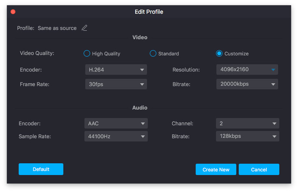Open the video Encoder H.264 dropdown

click(x=116, y=70)
